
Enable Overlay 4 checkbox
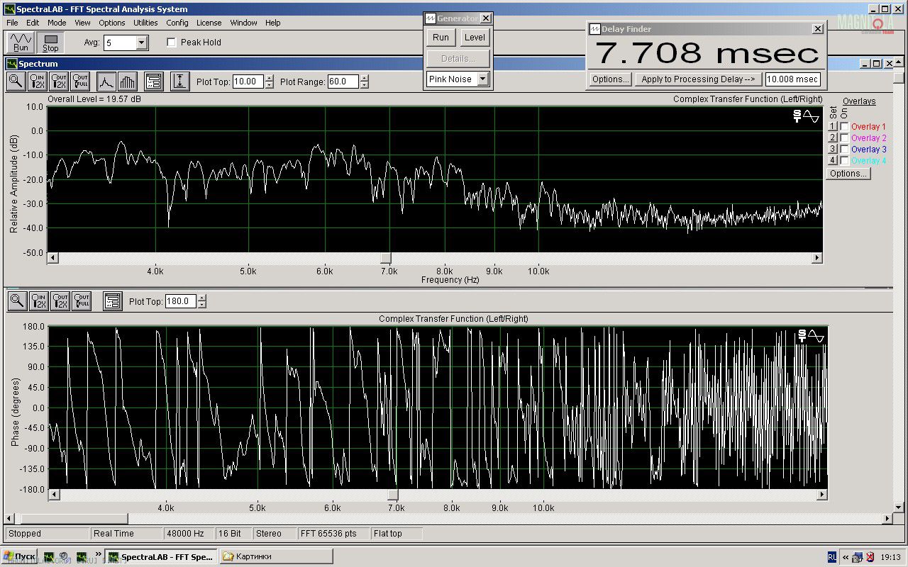[x=844, y=161]
